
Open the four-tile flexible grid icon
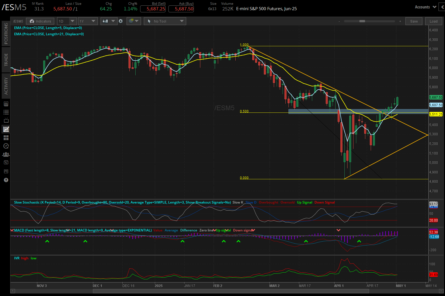pos(6,138)
